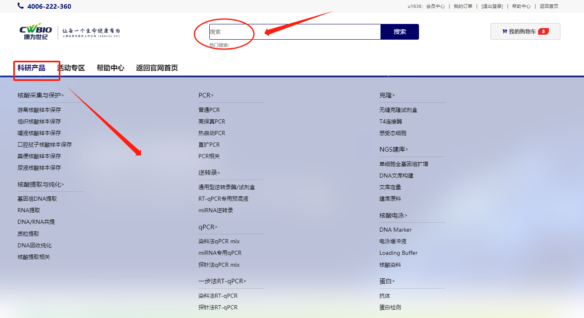Screen dimensions: 584x318
Task: Expand the 核酸采集与保护> category
Action: click(41, 95)
